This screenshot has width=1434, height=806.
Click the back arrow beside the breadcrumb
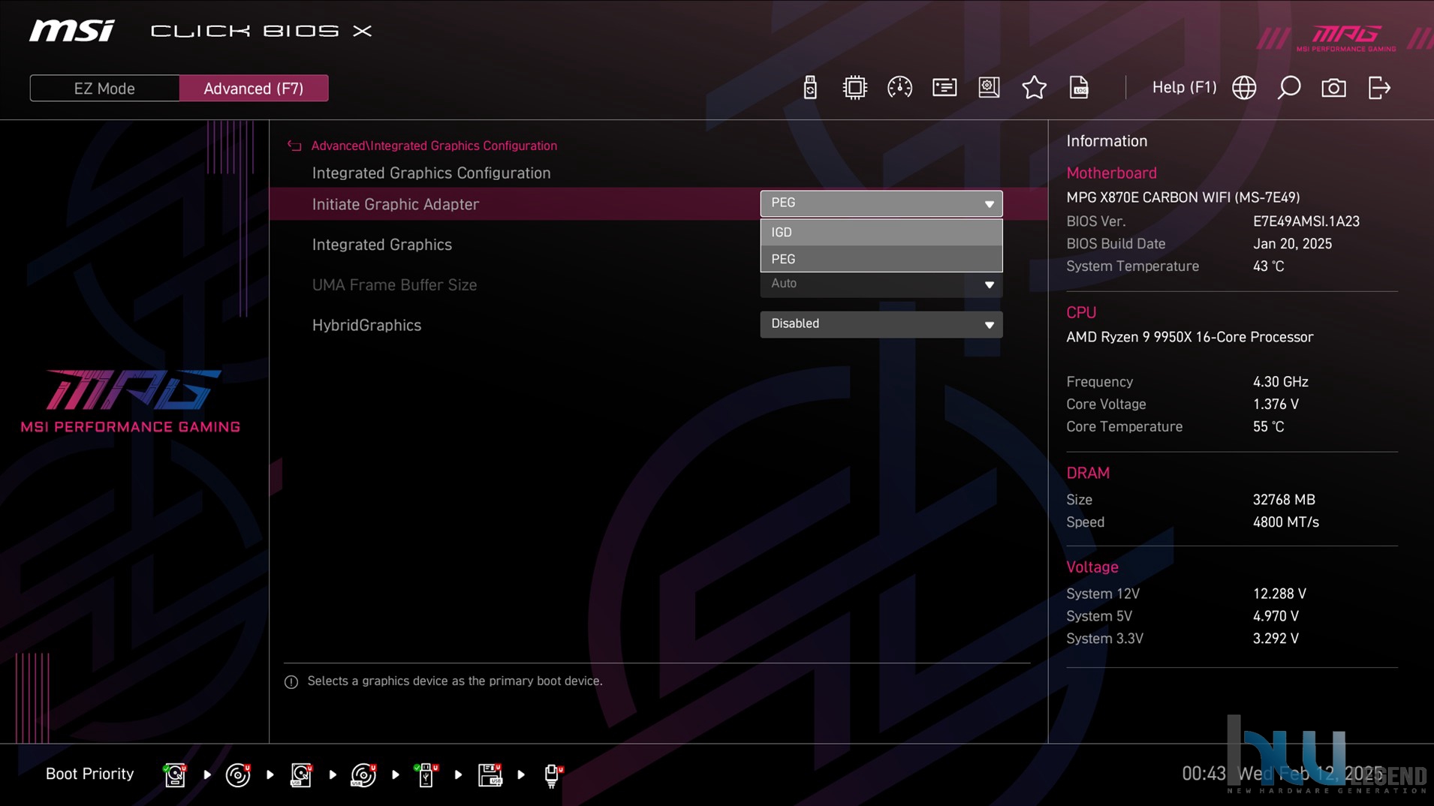tap(294, 146)
